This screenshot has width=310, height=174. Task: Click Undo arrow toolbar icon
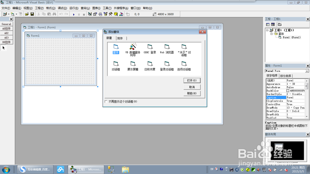[x=61, y=14]
